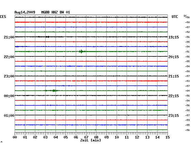The width and height of the screenshot is (191, 145).
Task: Click the black signal burst on the 21:00 trace
Action: (48, 37)
